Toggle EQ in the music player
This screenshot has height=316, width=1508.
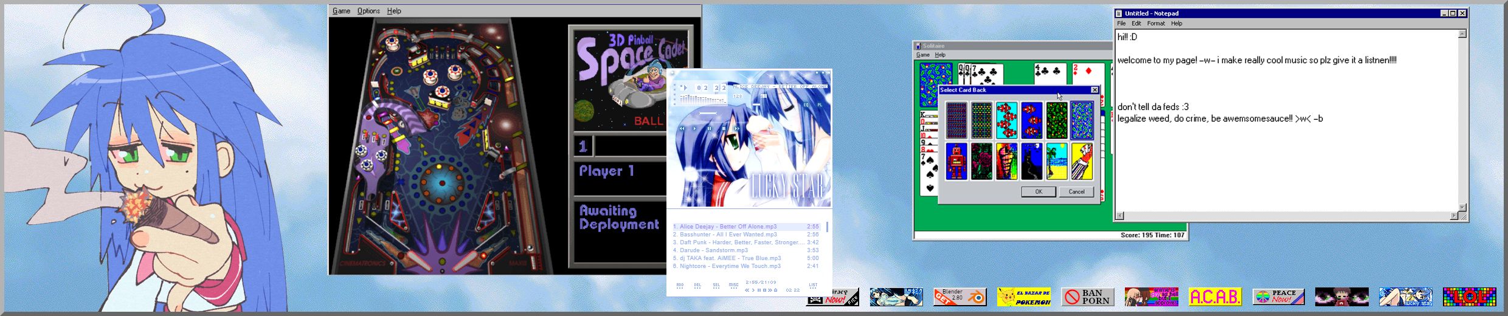coord(807,105)
